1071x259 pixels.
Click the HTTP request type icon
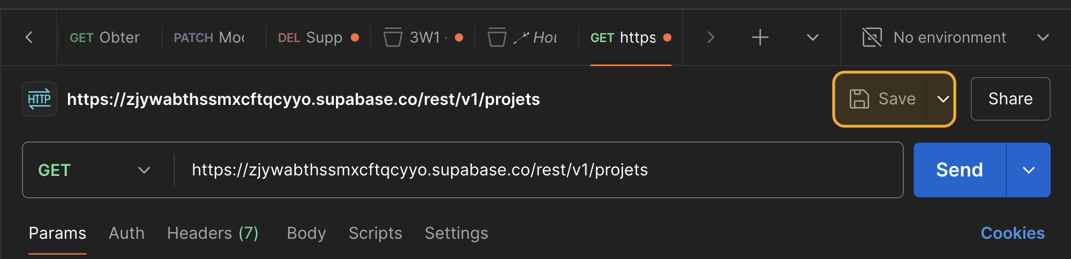coord(39,99)
